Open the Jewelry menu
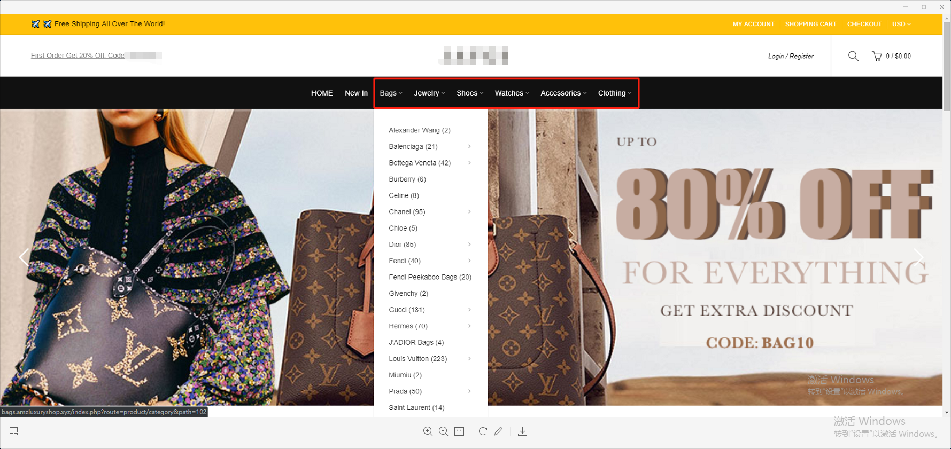 (x=429, y=93)
